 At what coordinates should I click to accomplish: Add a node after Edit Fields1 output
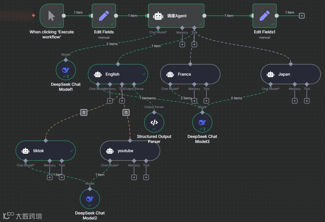302,16
